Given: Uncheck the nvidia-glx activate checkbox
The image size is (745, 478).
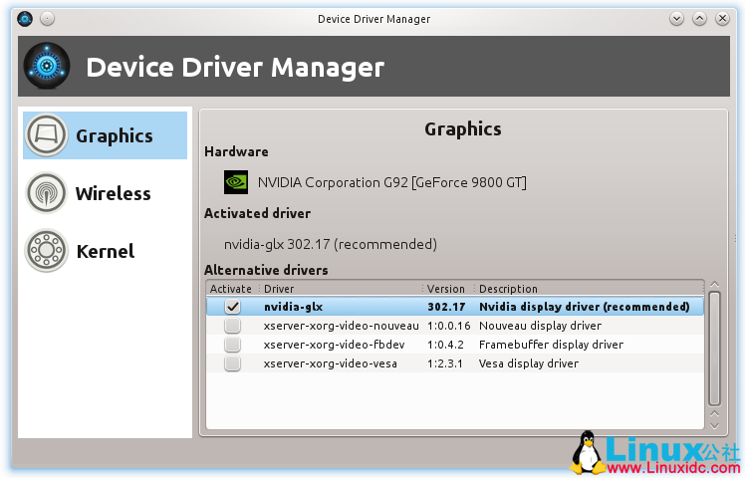Looking at the screenshot, I should coord(232,307).
